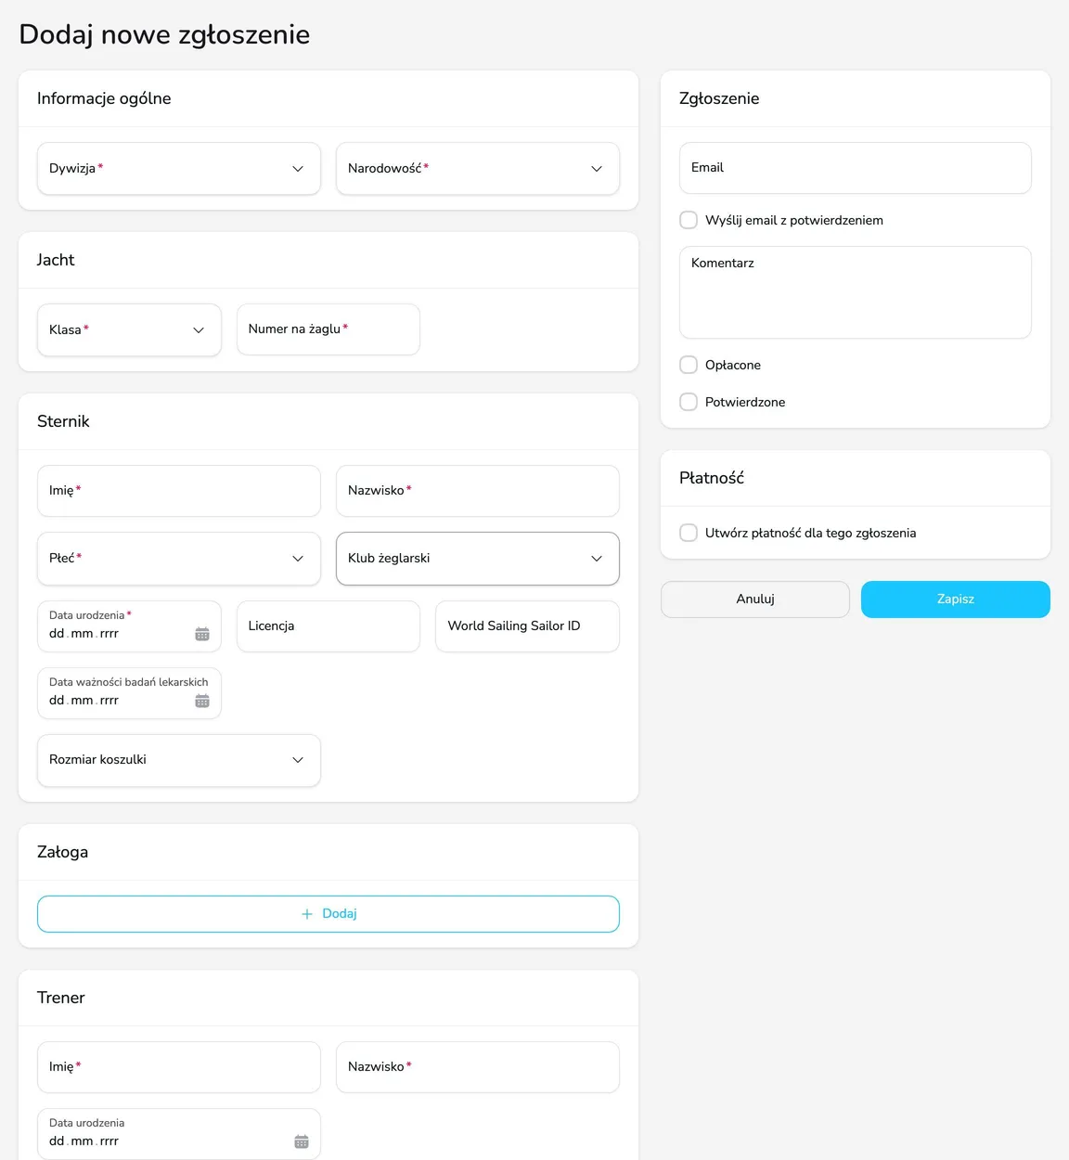Click the "Zgłoszenie" panel heading
Image resolution: width=1069 pixels, height=1160 pixels.
coord(719,98)
